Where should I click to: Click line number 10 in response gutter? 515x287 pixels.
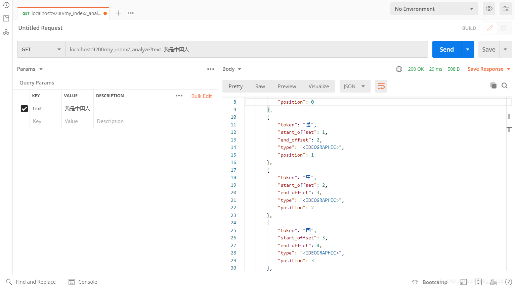pyautogui.click(x=233, y=117)
